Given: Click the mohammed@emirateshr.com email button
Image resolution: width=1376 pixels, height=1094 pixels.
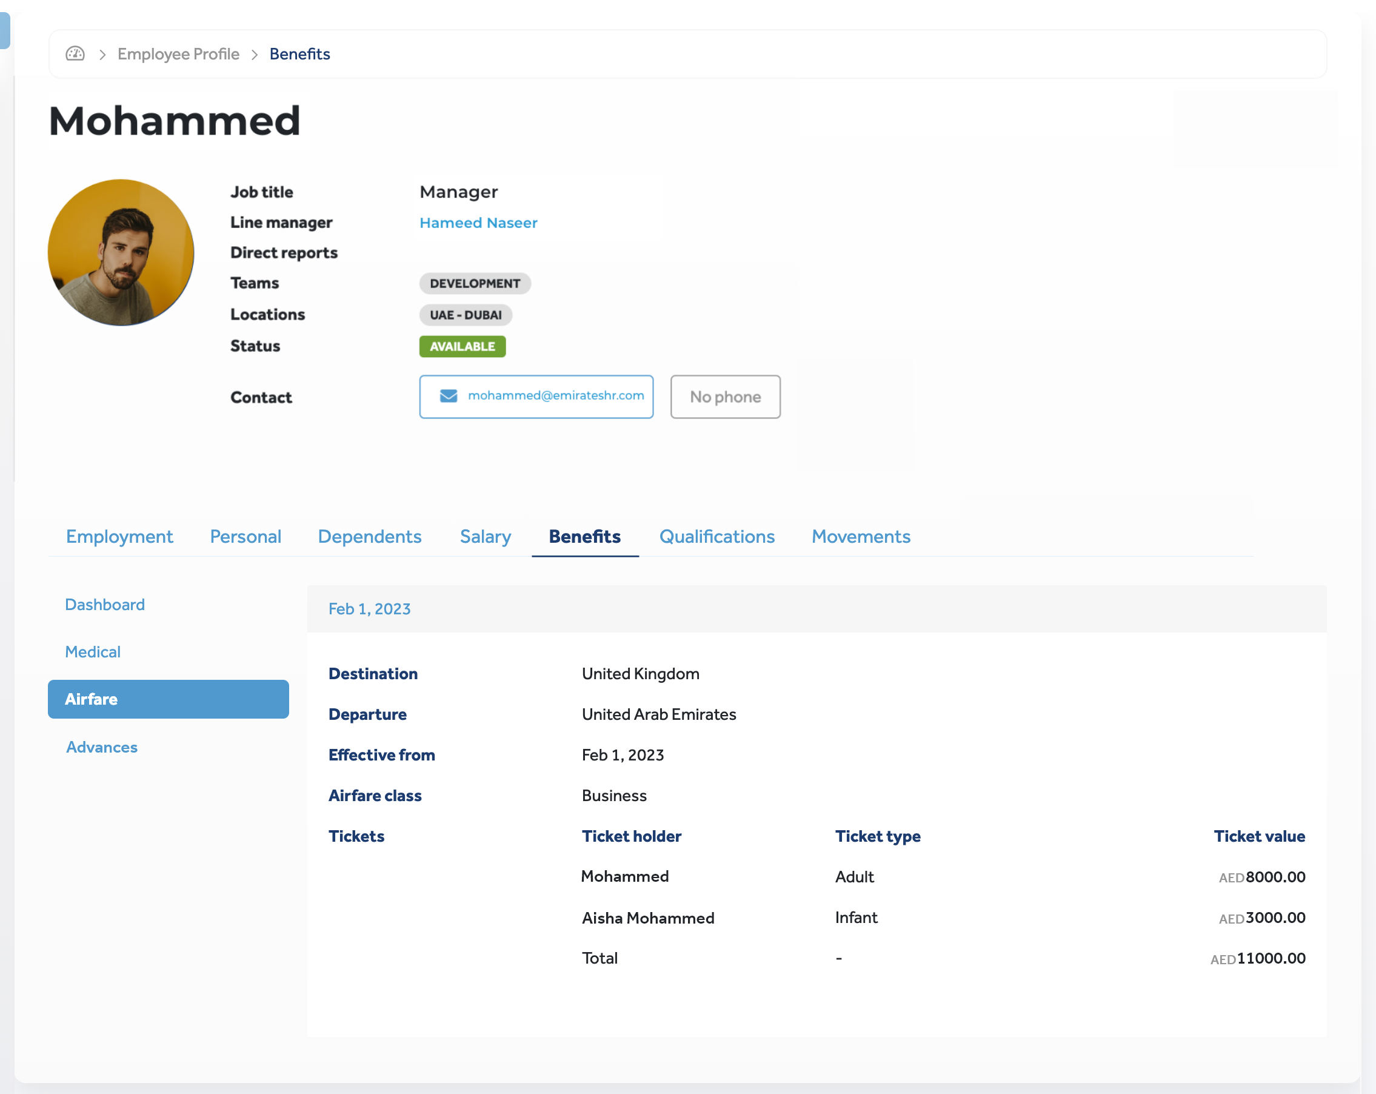Looking at the screenshot, I should pos(536,397).
